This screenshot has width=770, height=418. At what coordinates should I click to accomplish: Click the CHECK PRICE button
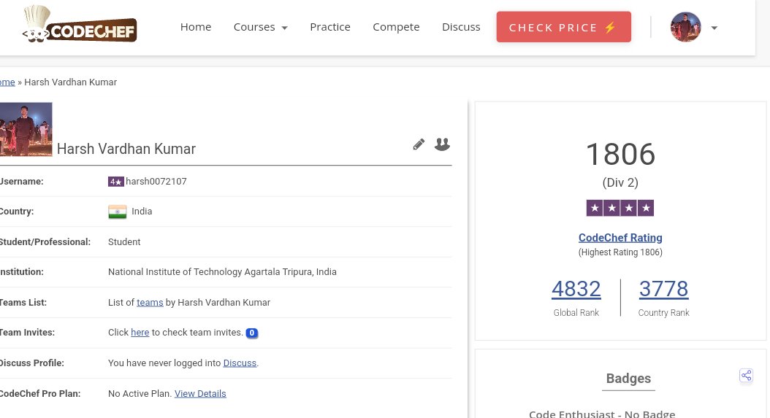(563, 27)
